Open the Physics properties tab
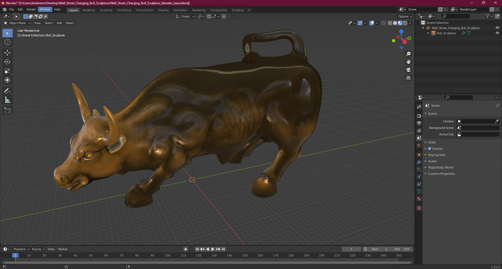 pos(419,177)
